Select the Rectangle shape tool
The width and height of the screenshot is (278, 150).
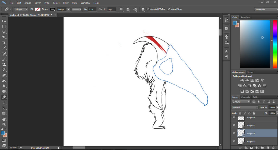[x=4, y=113]
